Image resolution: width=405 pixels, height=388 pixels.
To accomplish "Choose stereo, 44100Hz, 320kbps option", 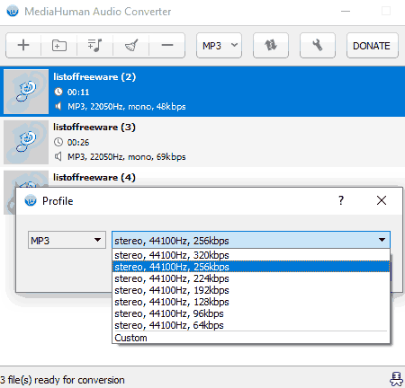I will coord(251,255).
